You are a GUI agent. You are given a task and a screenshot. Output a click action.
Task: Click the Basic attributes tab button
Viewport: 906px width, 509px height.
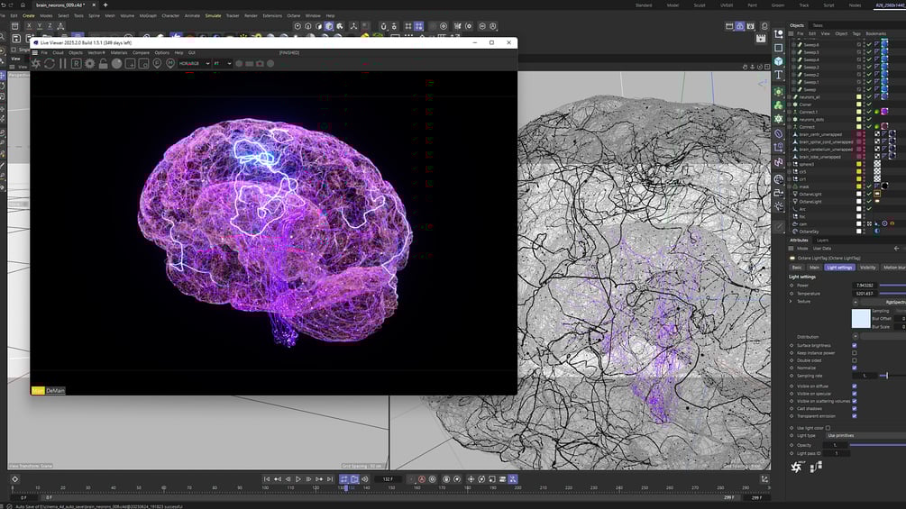tap(797, 268)
